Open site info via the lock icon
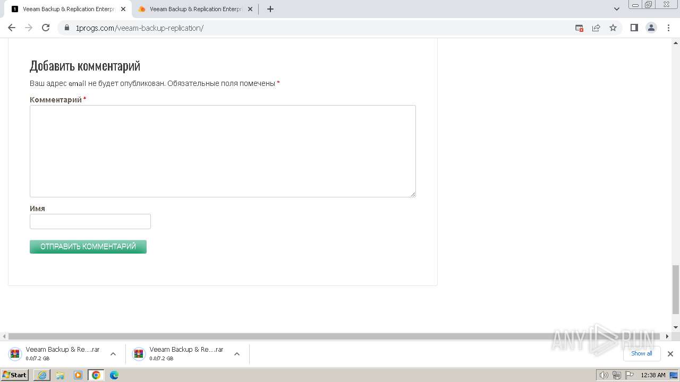This screenshot has width=680, height=382. [67, 28]
